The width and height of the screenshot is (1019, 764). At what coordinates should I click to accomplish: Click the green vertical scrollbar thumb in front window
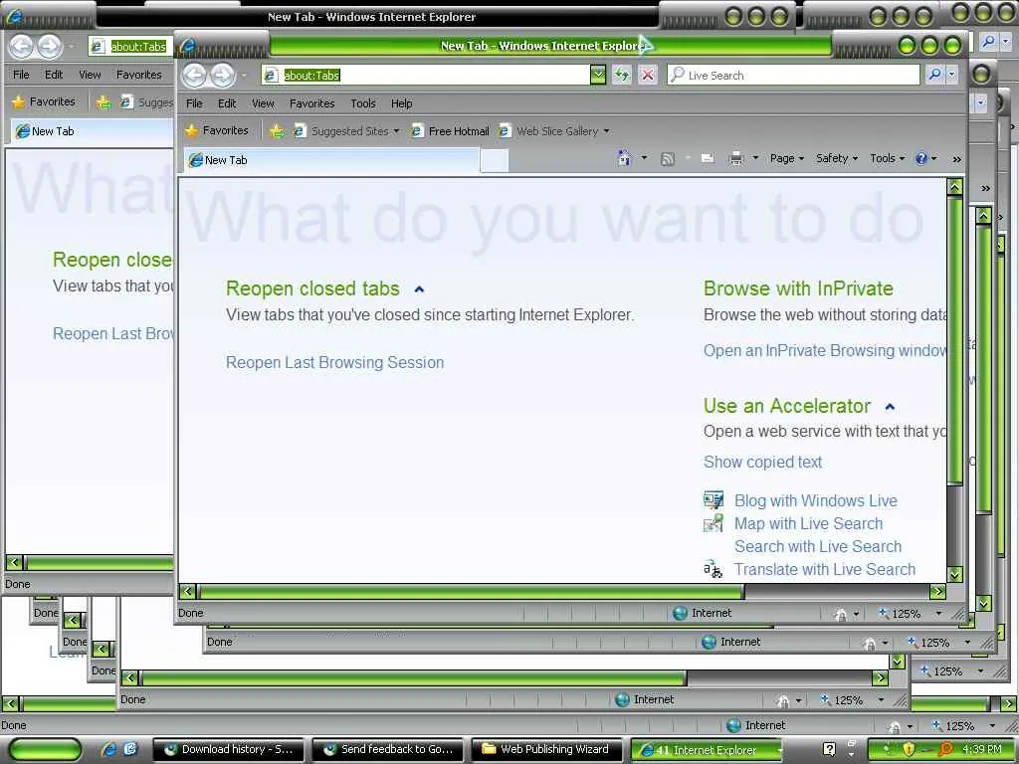(954, 340)
